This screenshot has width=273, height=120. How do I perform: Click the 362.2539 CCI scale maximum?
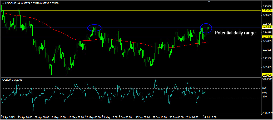(x=267, y=79)
